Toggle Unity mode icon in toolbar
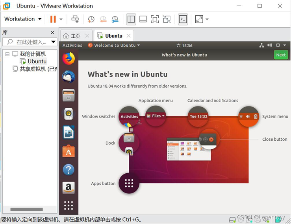The height and width of the screenshot is (224, 291). tap(167, 19)
